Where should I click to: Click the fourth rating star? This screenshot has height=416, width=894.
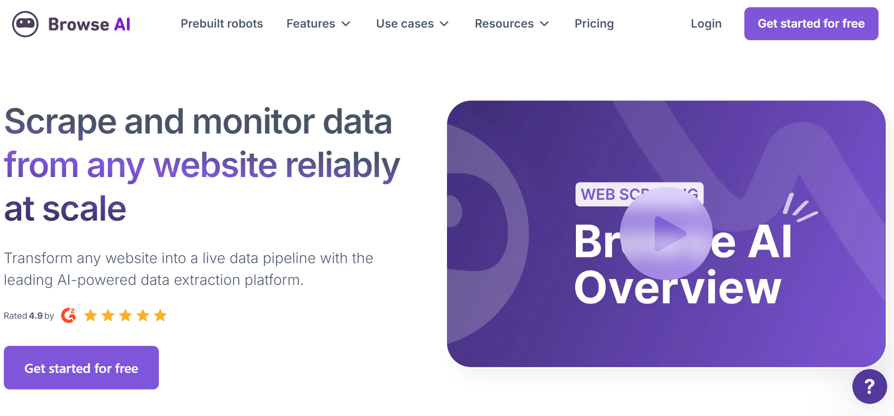142,315
